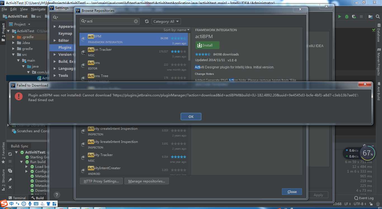The height and width of the screenshot is (209, 382).
Task: Select 'Action Tracker' plugin row
Action: 134,52
